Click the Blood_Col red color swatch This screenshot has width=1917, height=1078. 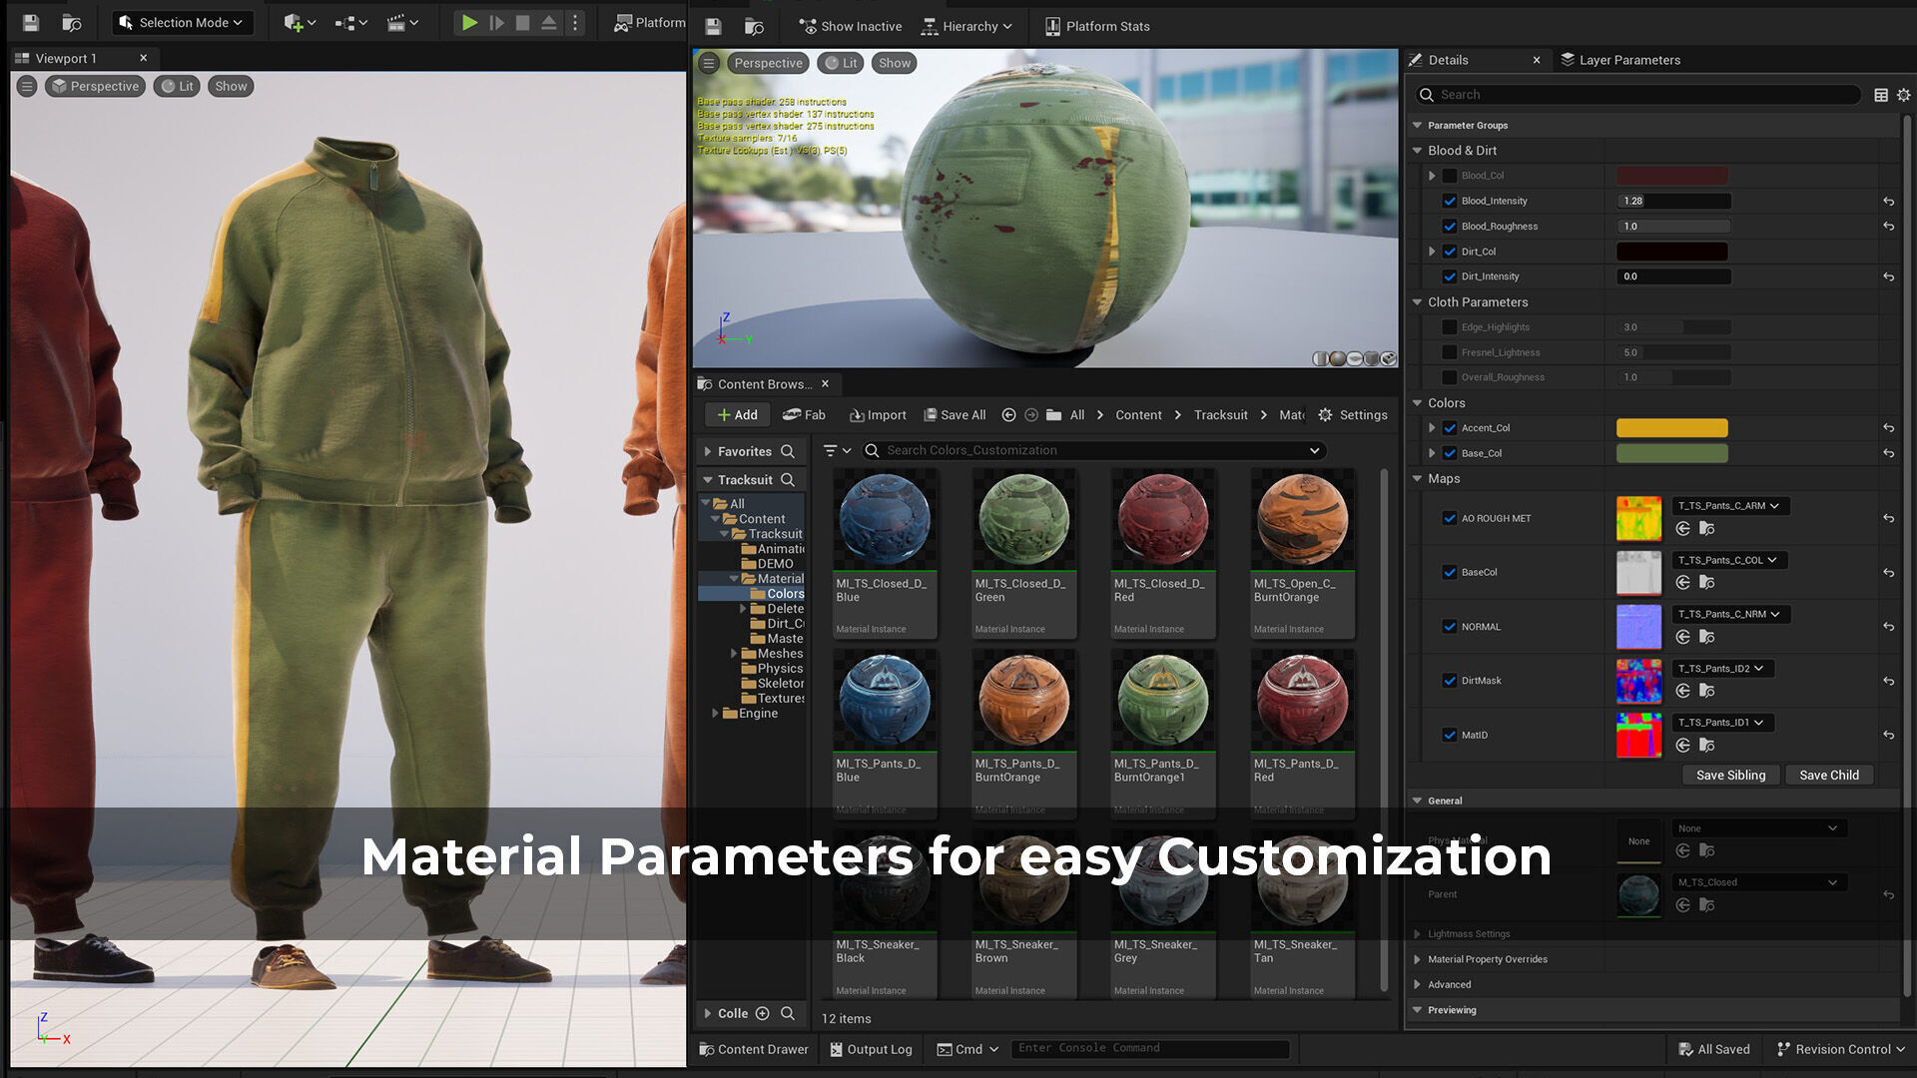(x=1672, y=176)
